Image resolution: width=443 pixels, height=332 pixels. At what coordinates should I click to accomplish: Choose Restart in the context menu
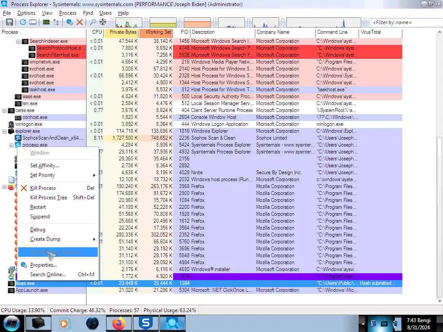point(58,207)
